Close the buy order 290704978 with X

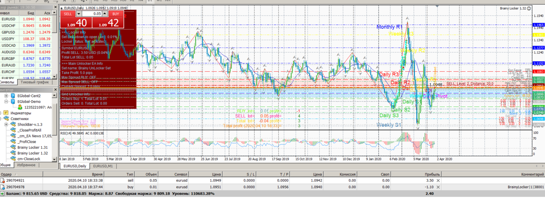tap(438, 187)
